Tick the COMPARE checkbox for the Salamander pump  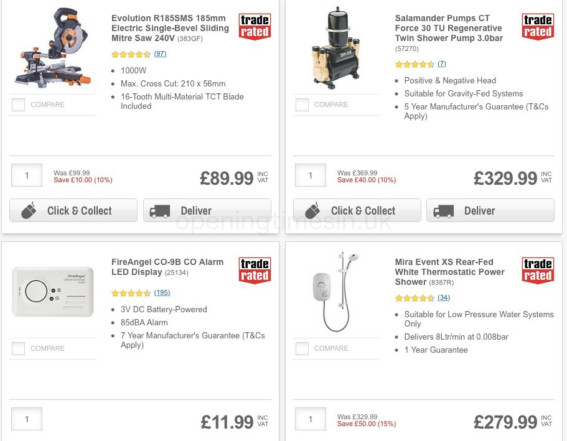click(302, 105)
